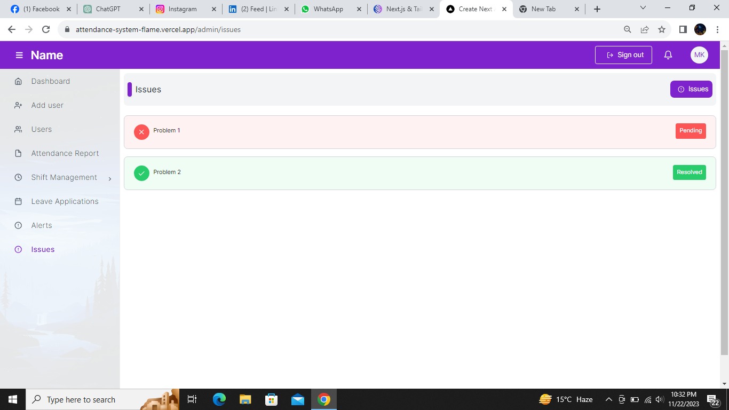View site information lock icon

click(67, 29)
